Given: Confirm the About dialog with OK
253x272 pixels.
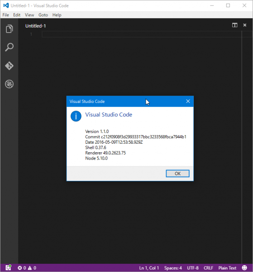Looking at the screenshot, I should (177, 174).
